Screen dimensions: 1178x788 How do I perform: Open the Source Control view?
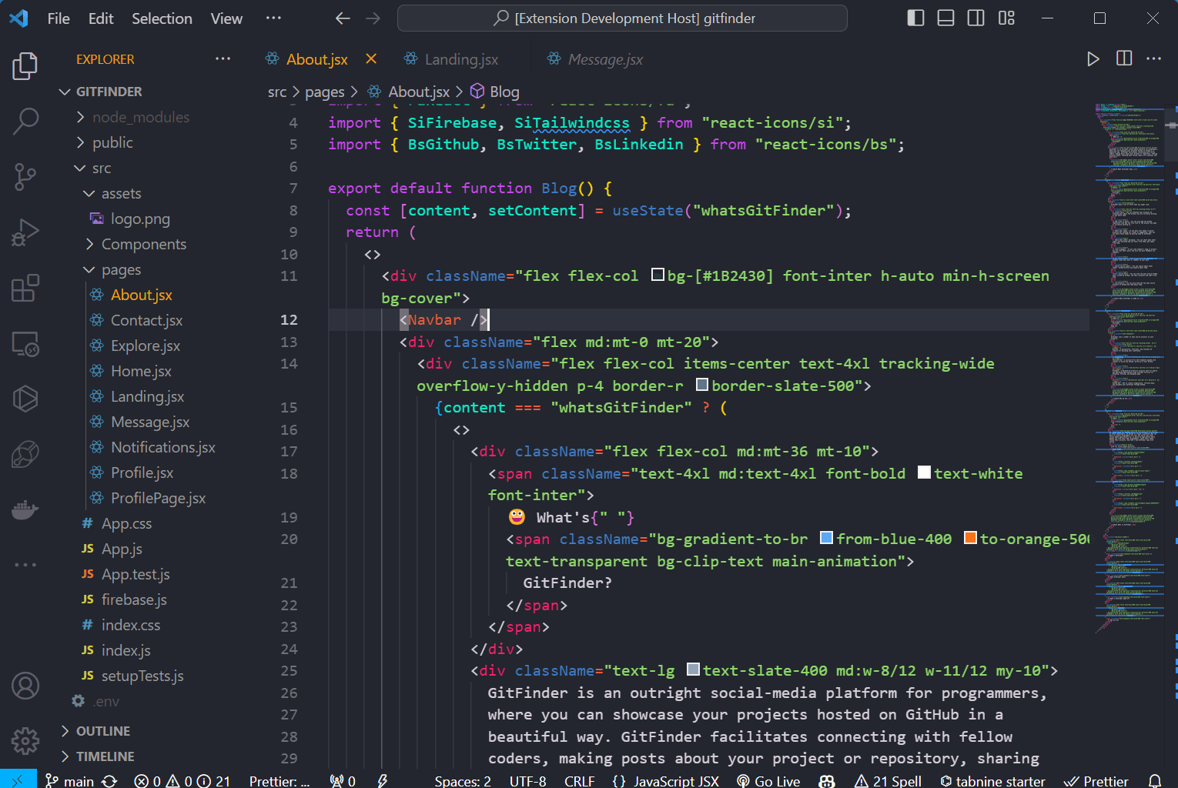coord(25,176)
